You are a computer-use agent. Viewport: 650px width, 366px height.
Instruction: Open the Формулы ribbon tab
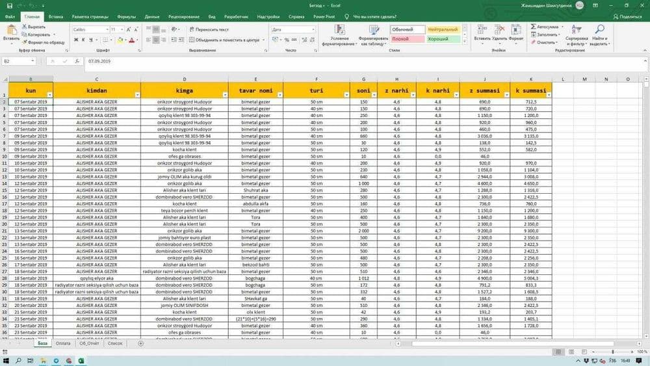click(127, 17)
